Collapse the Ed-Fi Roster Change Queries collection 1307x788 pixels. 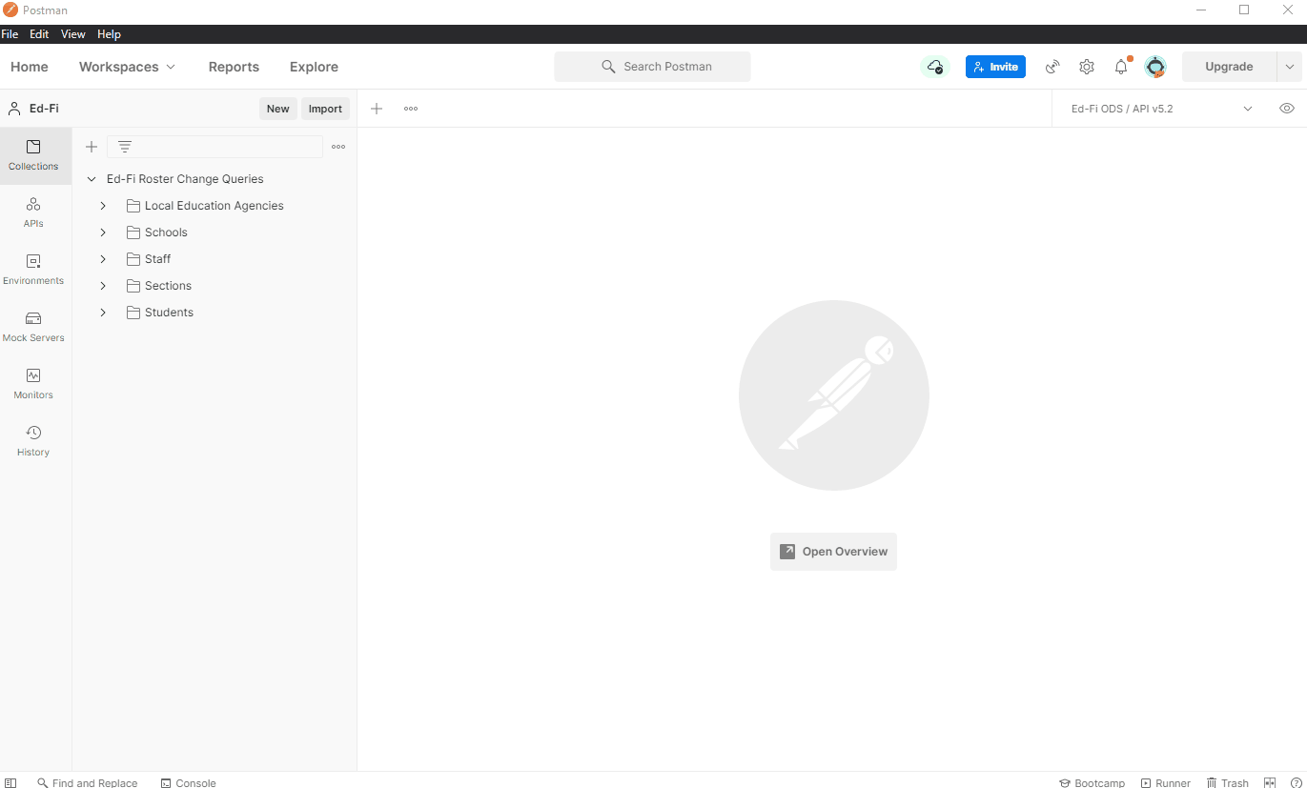coord(91,178)
